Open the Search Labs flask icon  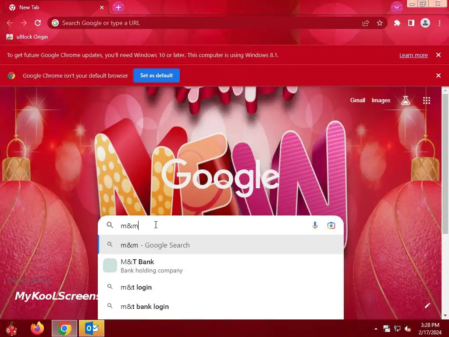click(x=406, y=100)
